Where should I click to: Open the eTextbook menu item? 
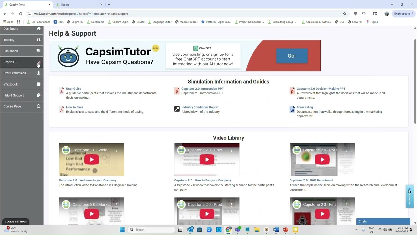coord(22,84)
